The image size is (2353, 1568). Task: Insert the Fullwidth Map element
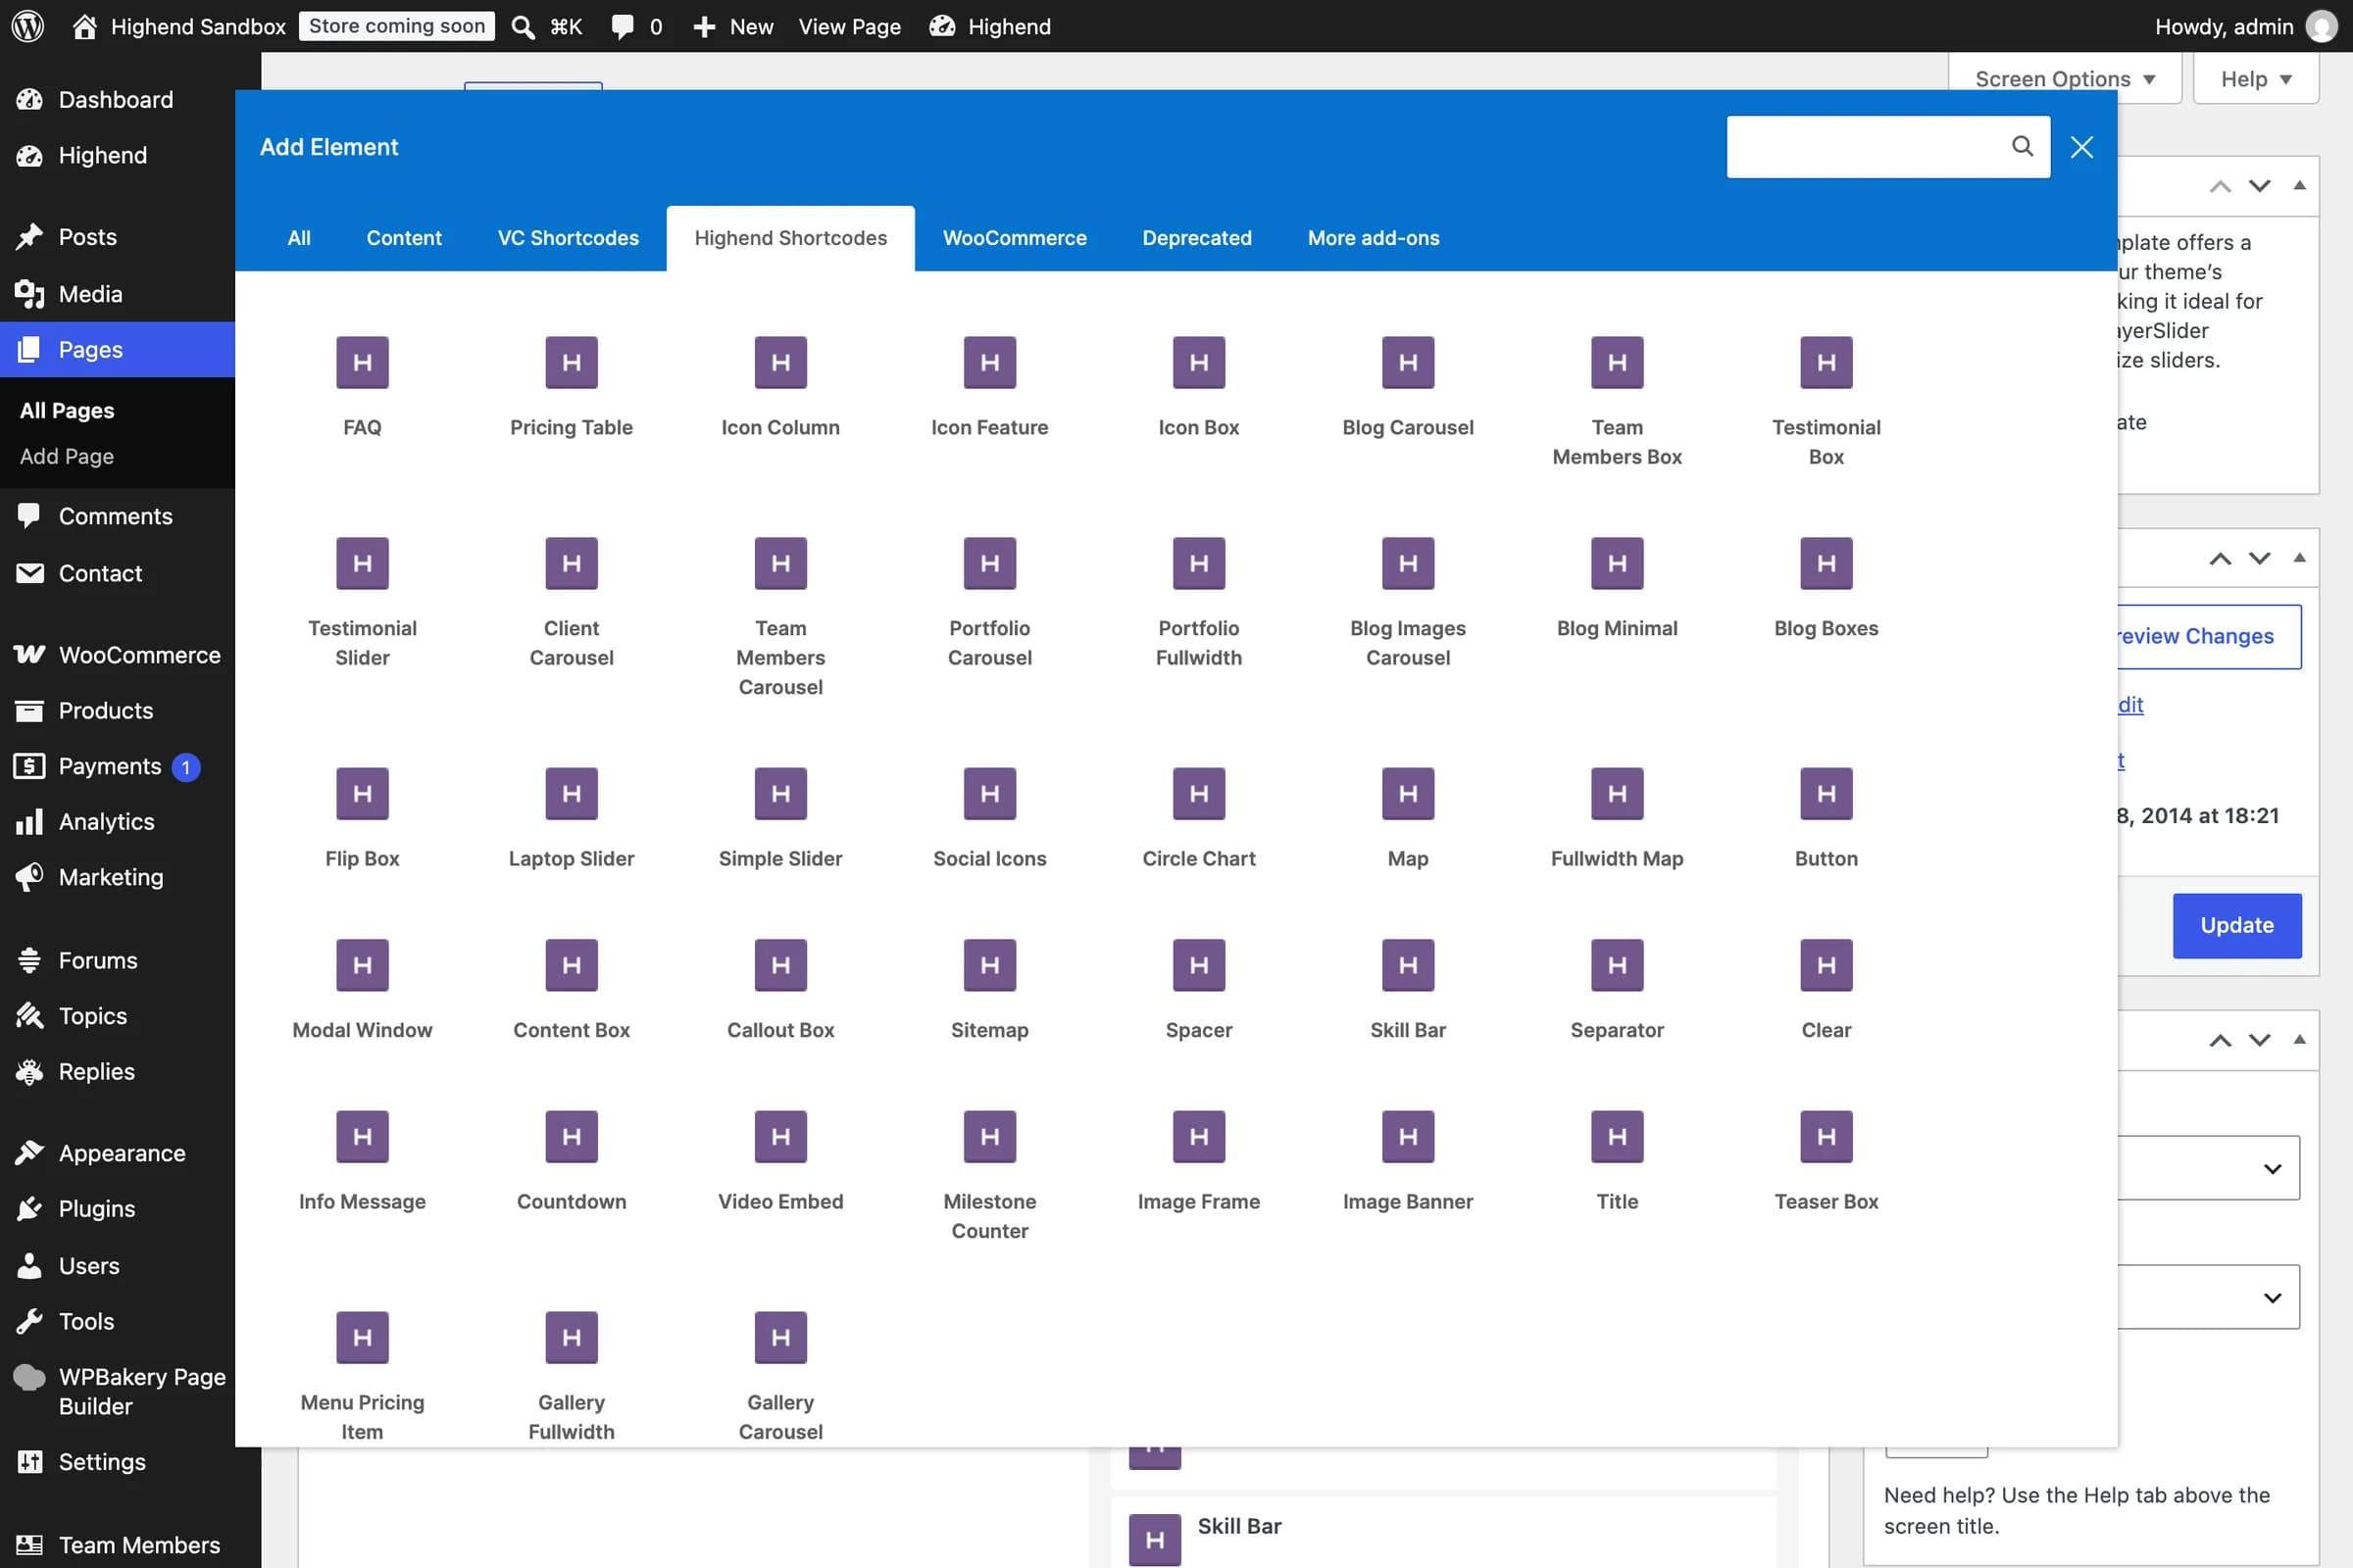click(1617, 819)
